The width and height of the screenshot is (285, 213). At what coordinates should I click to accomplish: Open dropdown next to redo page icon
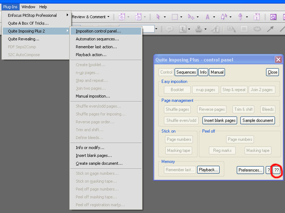(145, 17)
